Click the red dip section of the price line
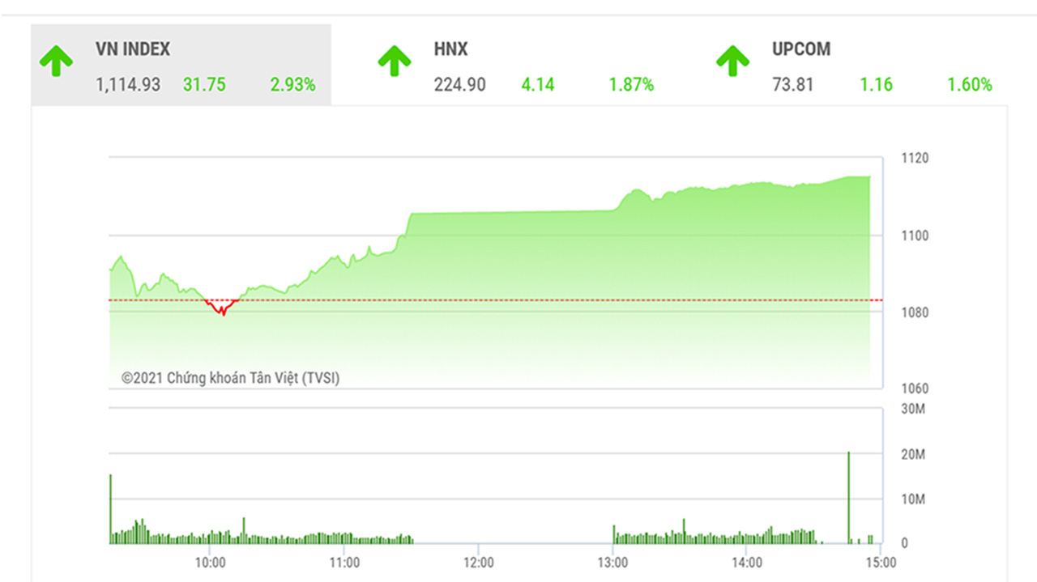Viewport: 1037px width, 582px height. (222, 307)
